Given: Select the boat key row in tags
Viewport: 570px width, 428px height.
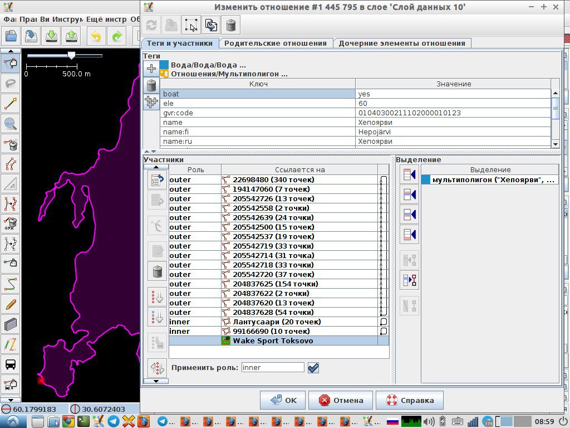Looking at the screenshot, I should tap(258, 94).
